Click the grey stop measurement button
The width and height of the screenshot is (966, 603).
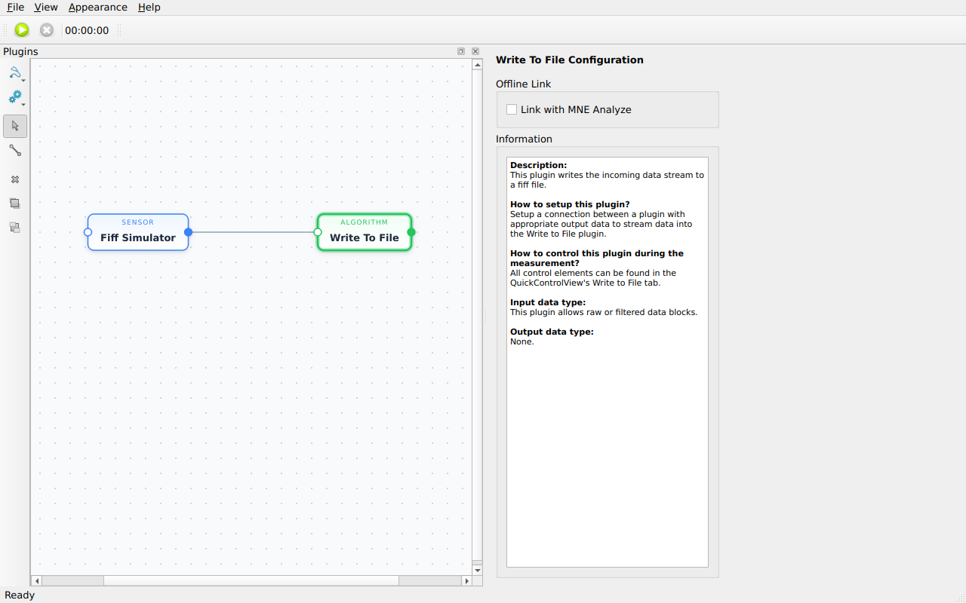point(47,30)
